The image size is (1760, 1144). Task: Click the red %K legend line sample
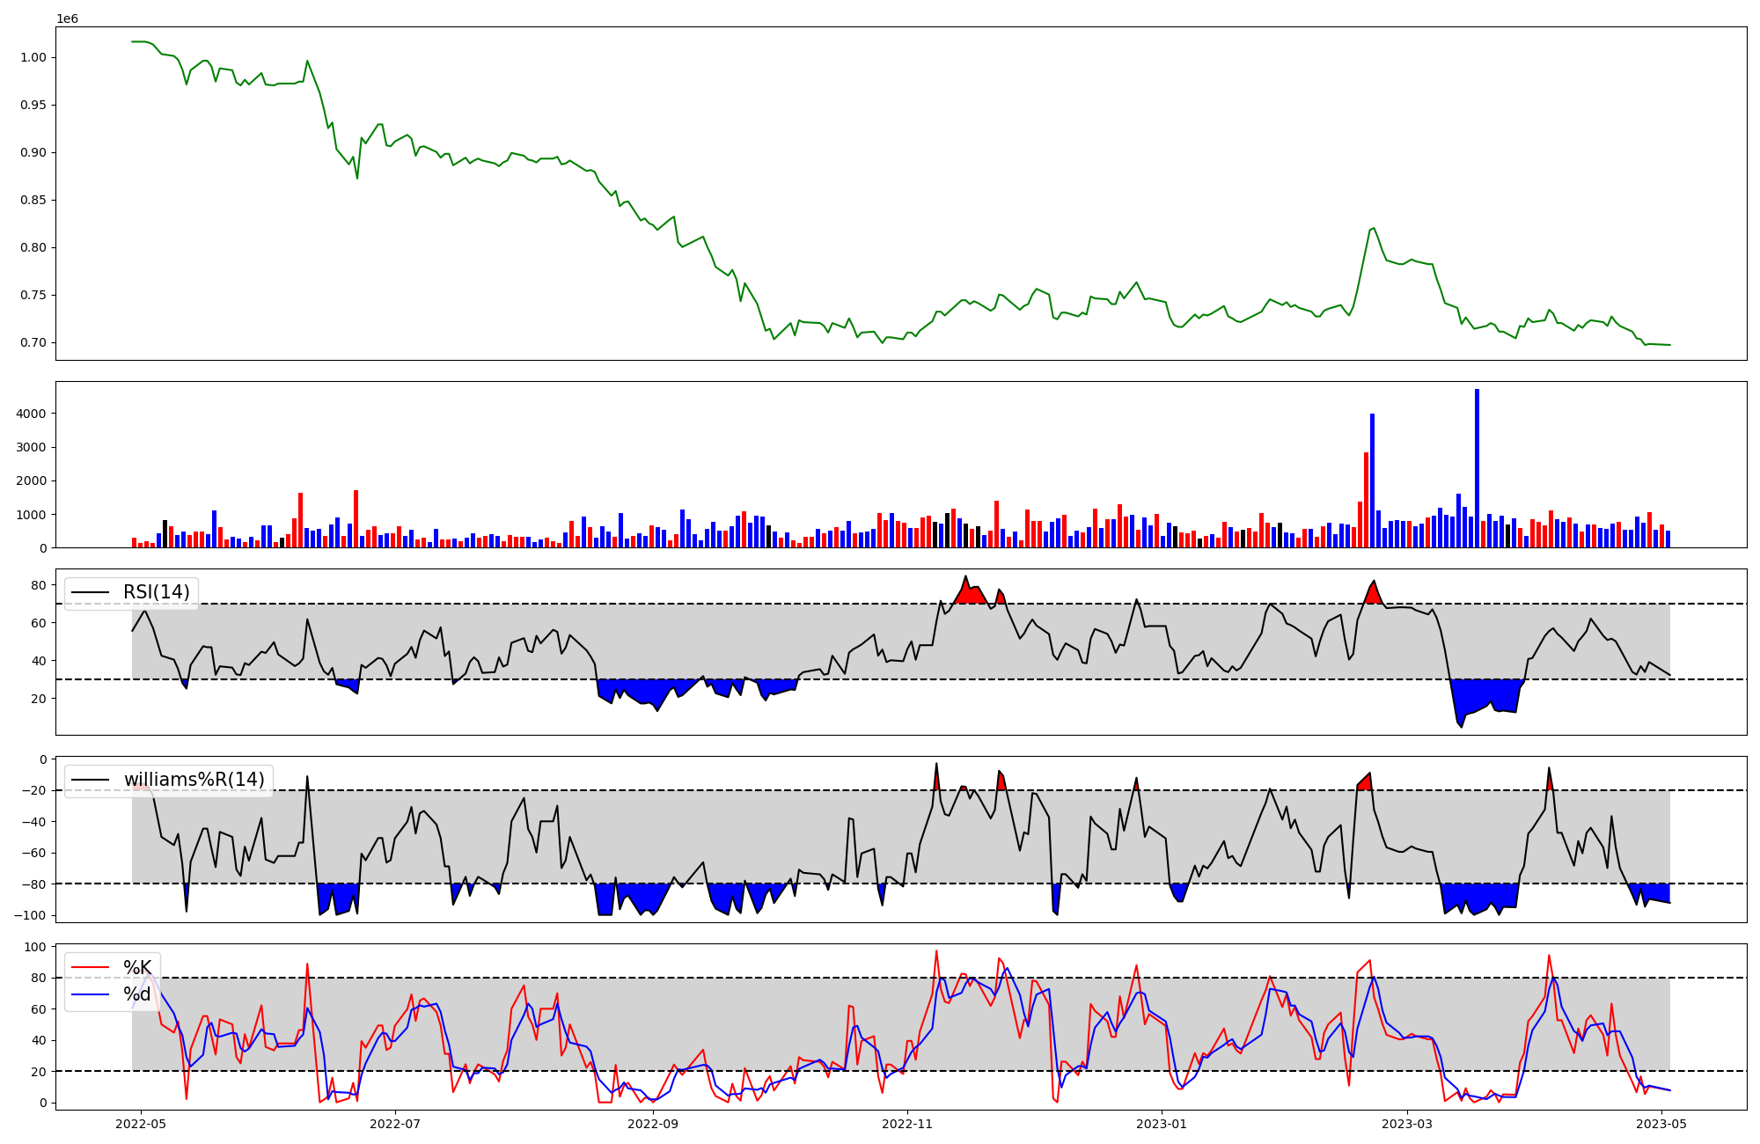pyautogui.click(x=90, y=968)
